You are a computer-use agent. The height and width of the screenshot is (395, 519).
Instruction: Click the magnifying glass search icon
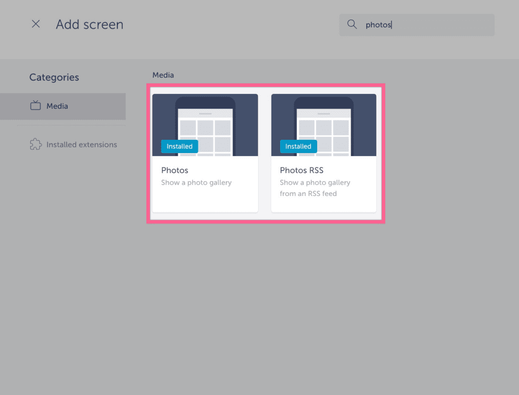[352, 24]
